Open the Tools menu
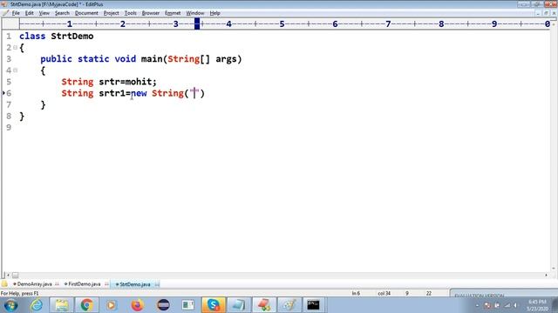 [x=130, y=13]
